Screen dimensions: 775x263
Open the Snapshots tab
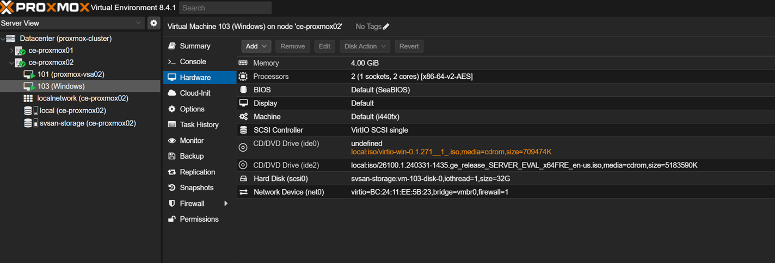[x=200, y=187]
